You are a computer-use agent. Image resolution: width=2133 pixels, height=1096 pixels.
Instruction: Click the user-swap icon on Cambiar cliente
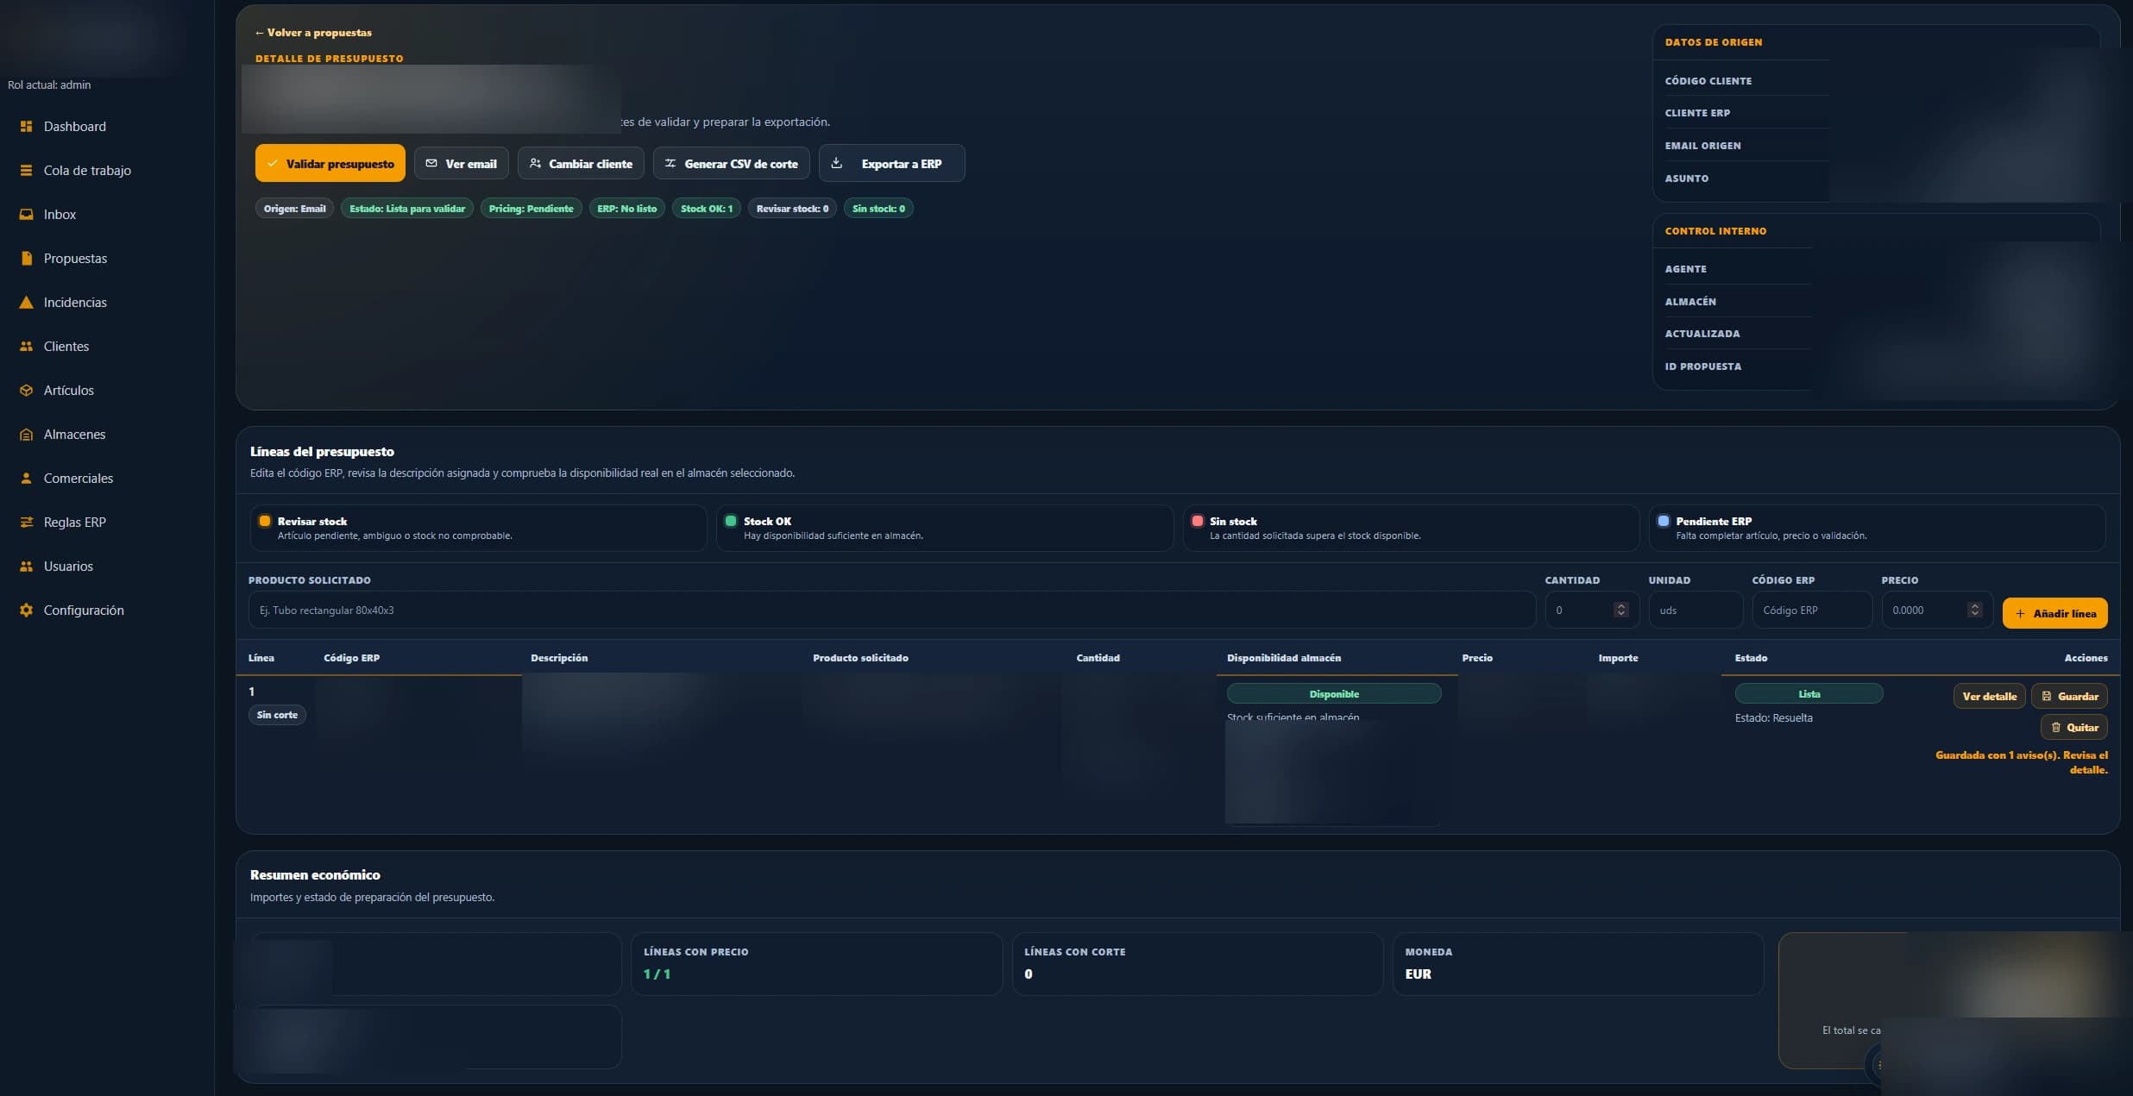coord(535,163)
